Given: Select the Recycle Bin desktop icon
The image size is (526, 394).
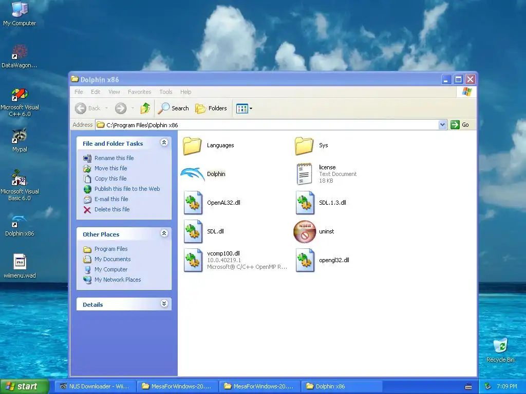Looking at the screenshot, I should [x=500, y=350].
